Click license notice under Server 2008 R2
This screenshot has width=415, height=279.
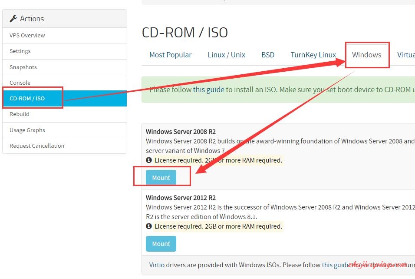(x=218, y=160)
